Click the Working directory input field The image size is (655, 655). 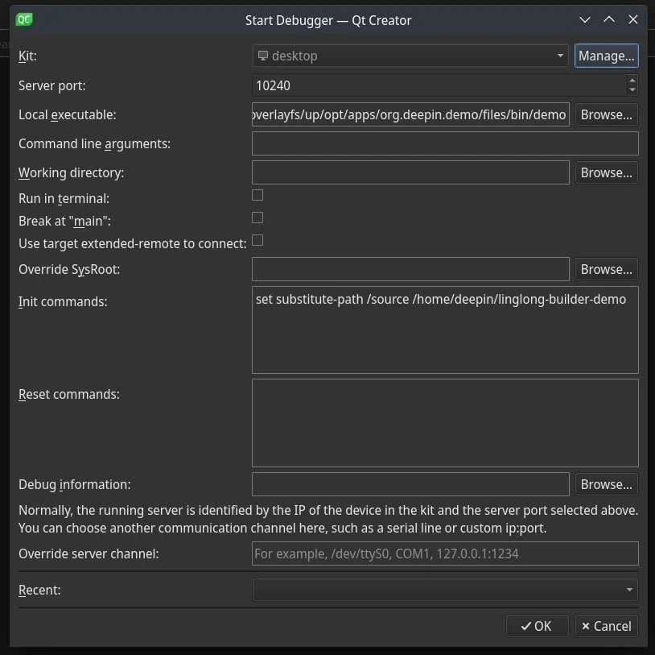coord(410,172)
